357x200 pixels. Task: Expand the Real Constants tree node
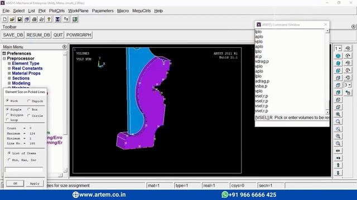click(x=9, y=68)
